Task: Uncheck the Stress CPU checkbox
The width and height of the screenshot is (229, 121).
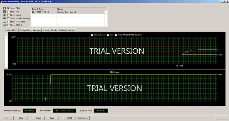Action: [8, 8]
